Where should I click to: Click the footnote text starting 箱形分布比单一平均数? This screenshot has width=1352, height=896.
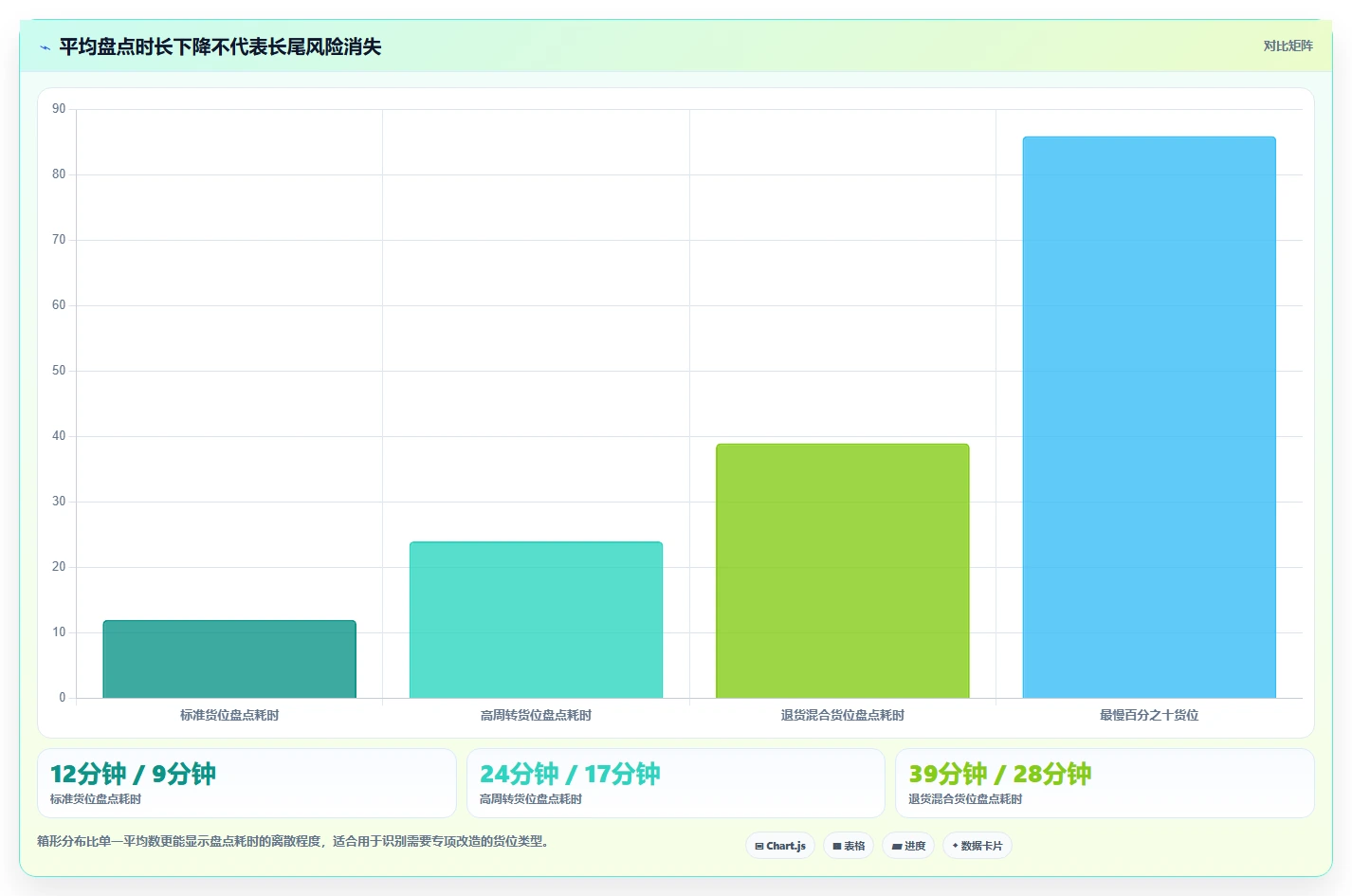click(x=293, y=841)
